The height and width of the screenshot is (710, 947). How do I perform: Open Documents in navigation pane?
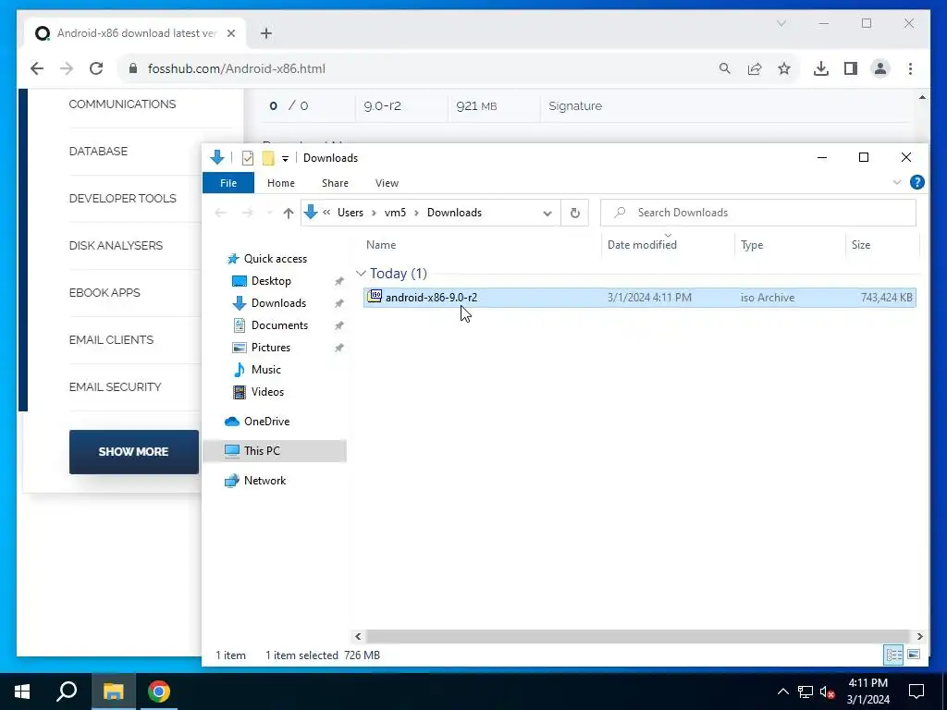(279, 325)
